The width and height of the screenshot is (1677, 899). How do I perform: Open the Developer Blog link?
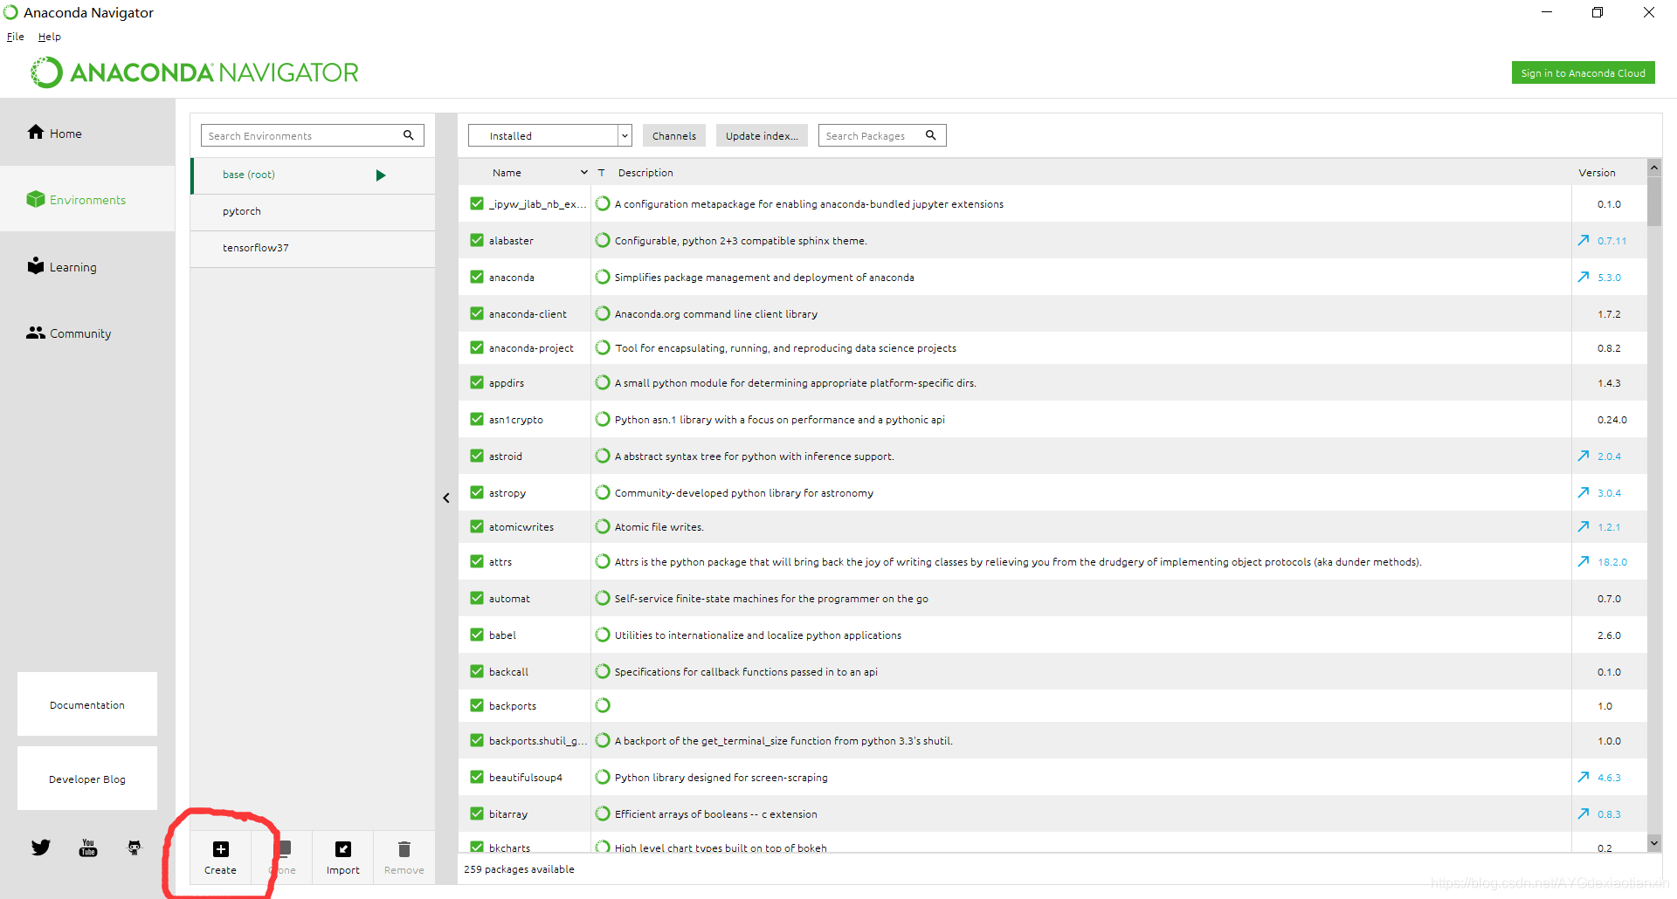click(87, 779)
